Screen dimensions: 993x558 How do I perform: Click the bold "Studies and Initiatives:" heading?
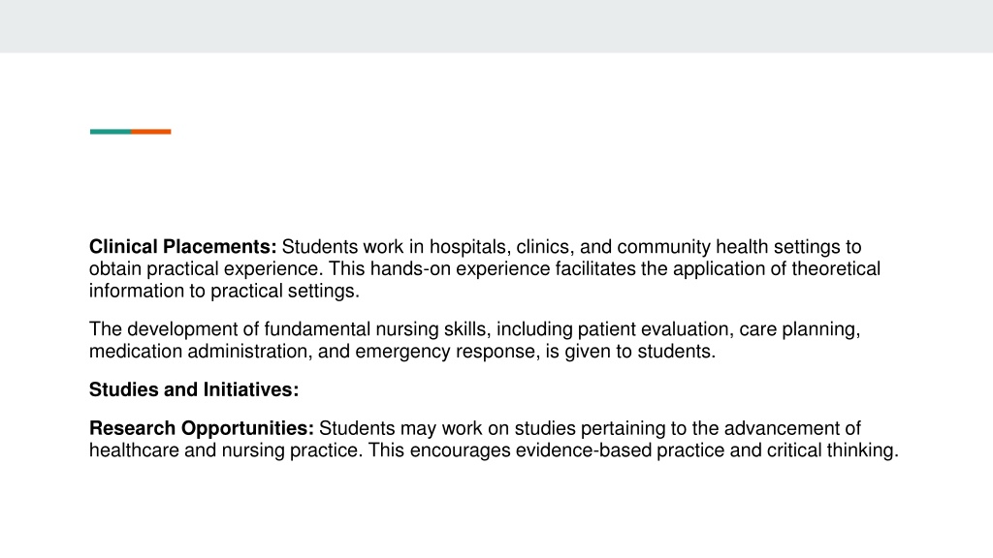194,389
